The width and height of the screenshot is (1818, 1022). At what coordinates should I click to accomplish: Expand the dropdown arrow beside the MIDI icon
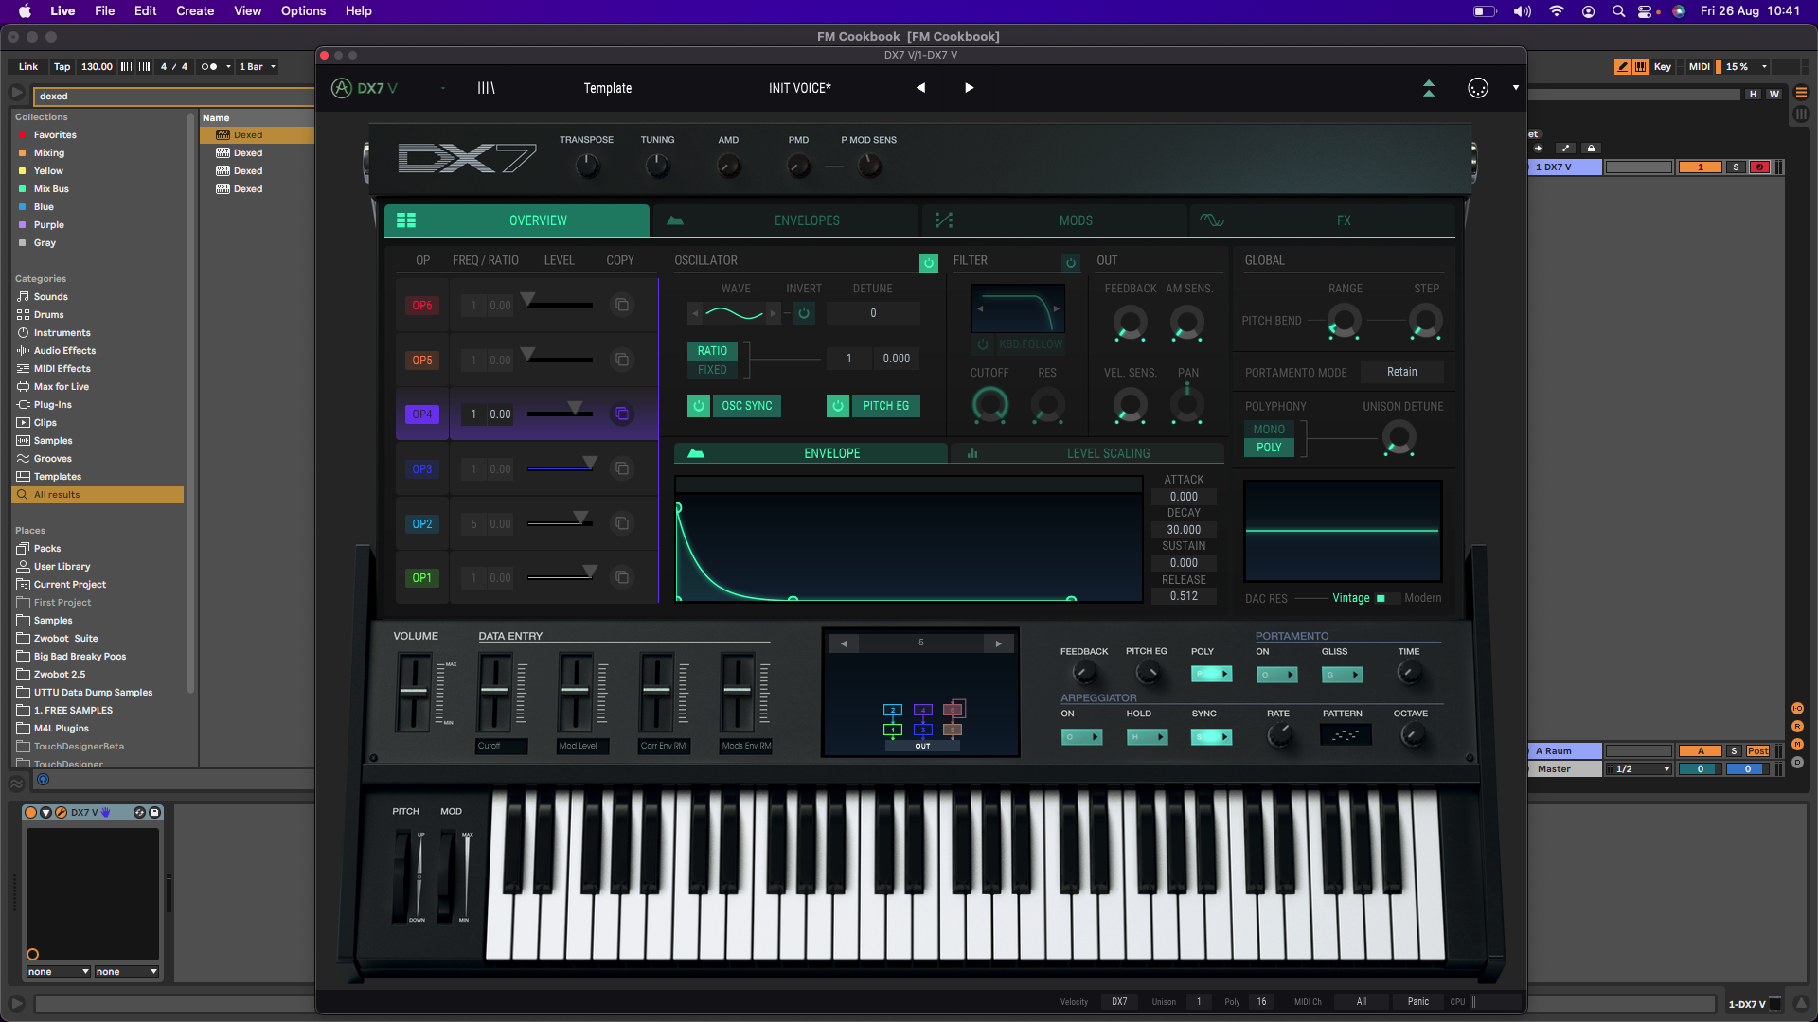coord(1515,88)
